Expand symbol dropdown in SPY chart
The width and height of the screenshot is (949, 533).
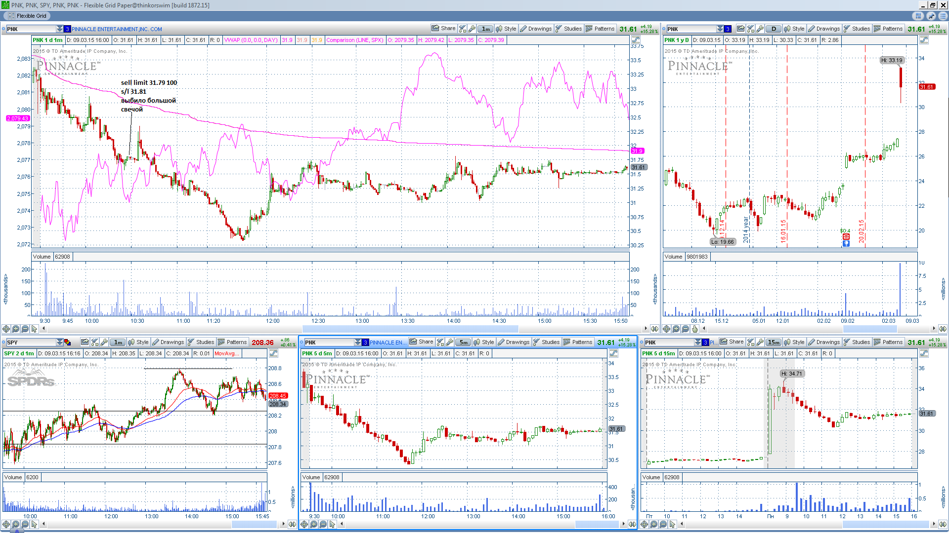tap(60, 342)
